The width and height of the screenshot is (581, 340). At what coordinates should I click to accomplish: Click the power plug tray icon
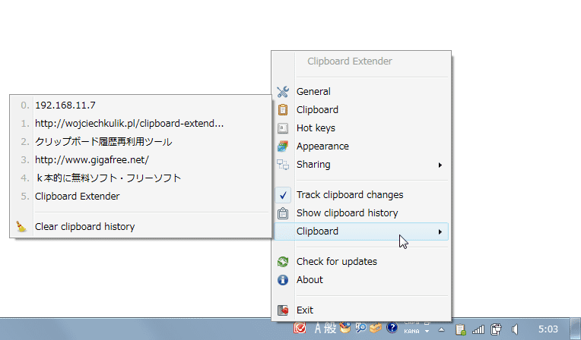click(x=496, y=329)
